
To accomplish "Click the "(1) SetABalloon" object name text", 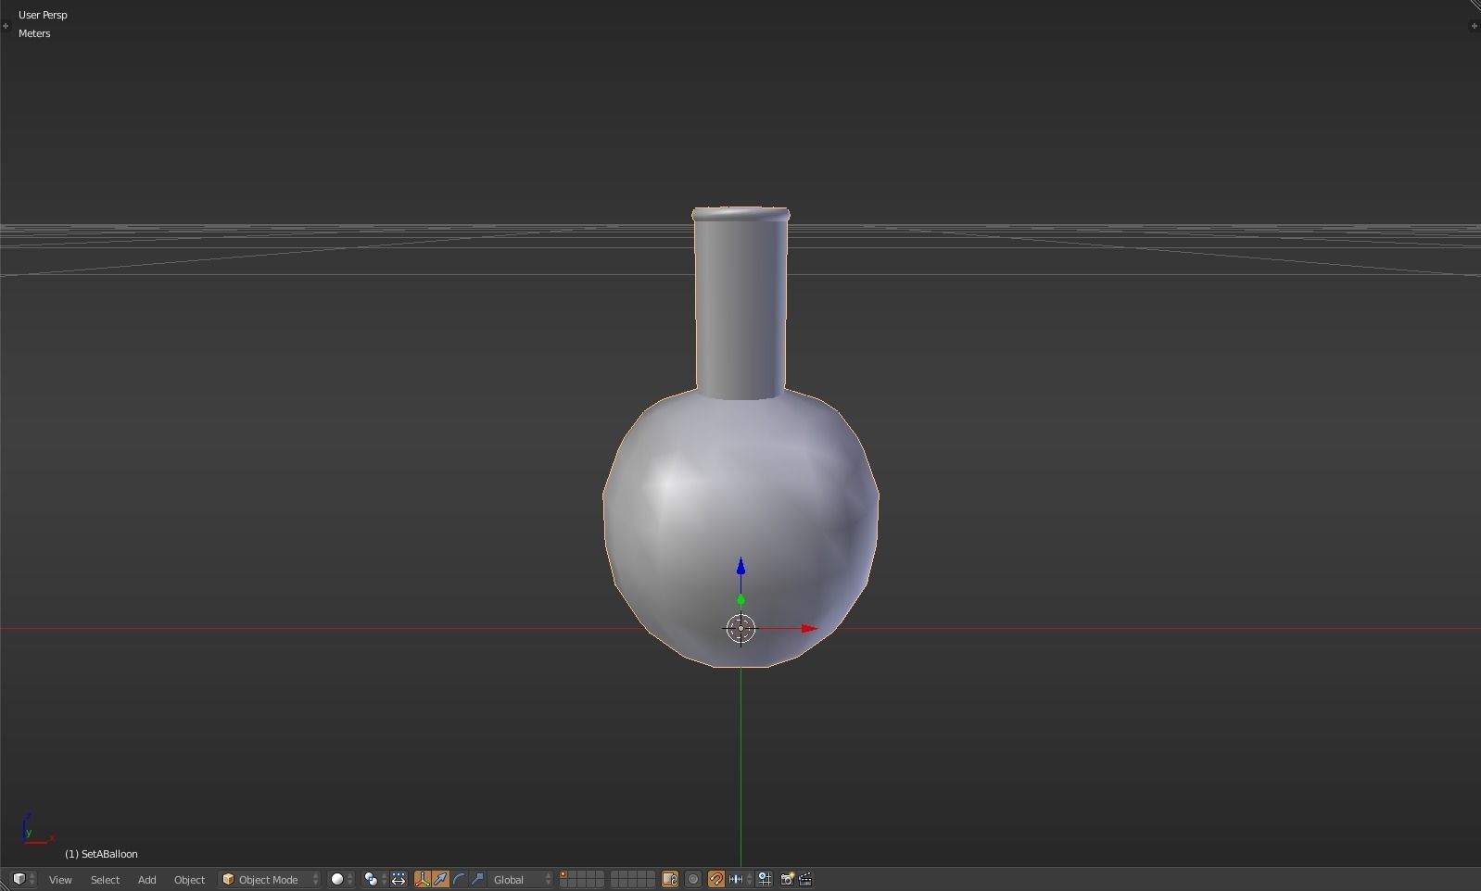I will [101, 854].
